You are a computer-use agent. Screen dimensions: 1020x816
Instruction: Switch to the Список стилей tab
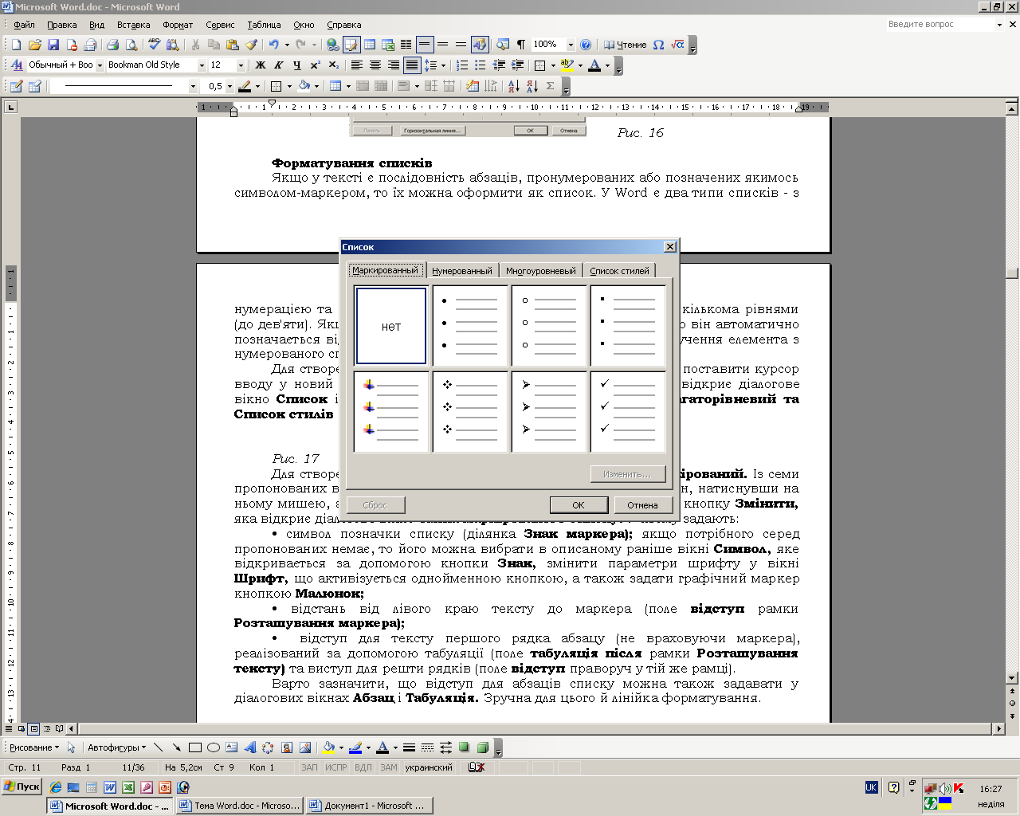[x=619, y=271]
